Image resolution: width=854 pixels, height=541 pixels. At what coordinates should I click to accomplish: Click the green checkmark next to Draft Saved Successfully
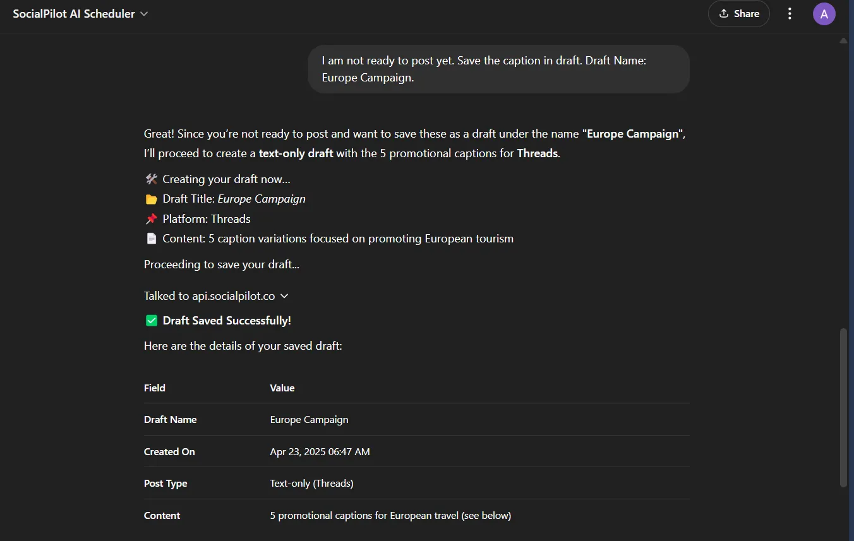[x=151, y=320]
